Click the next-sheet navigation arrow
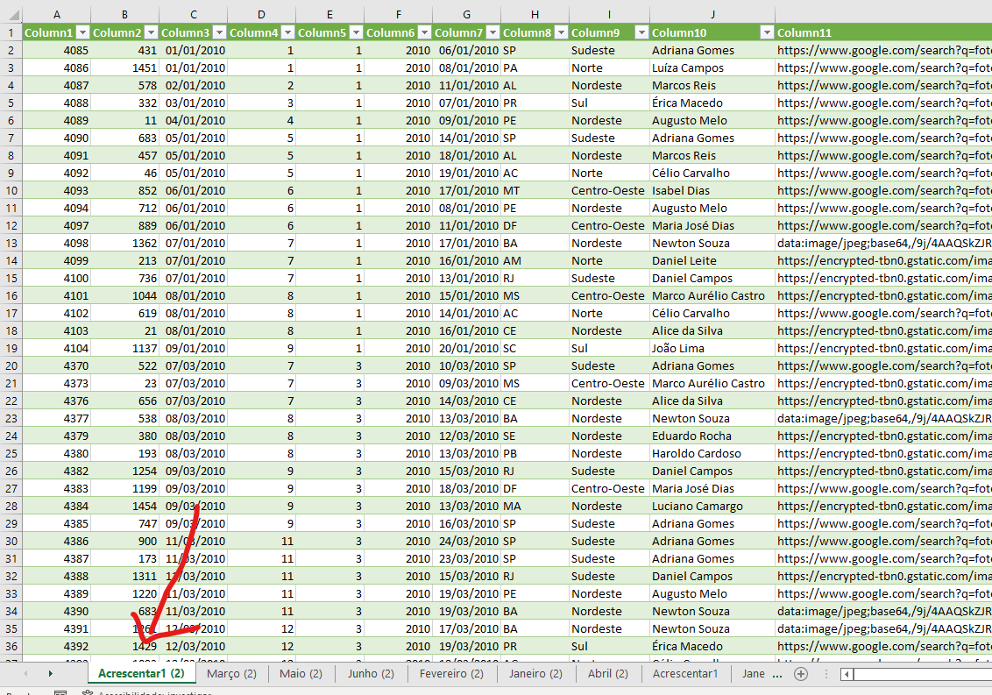 50,673
